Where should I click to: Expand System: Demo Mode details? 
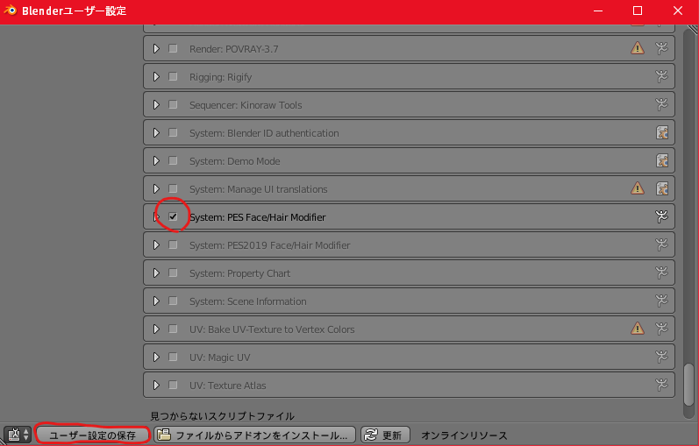point(156,161)
